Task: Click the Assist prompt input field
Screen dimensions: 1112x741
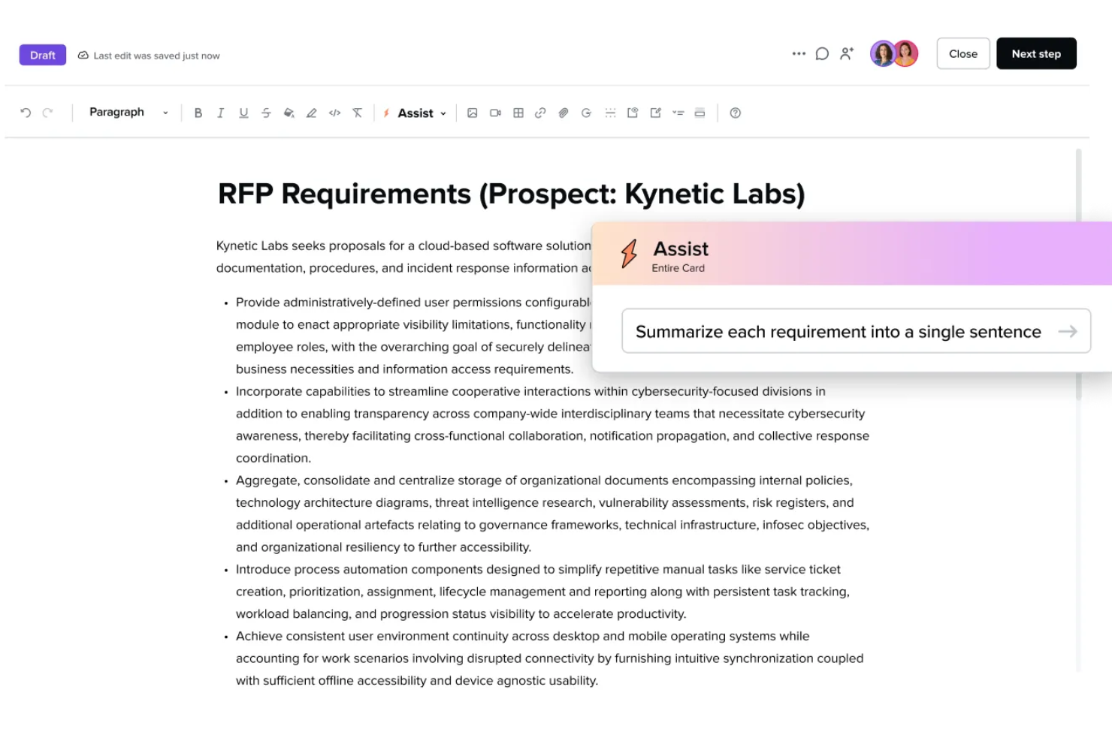Action: click(x=838, y=331)
